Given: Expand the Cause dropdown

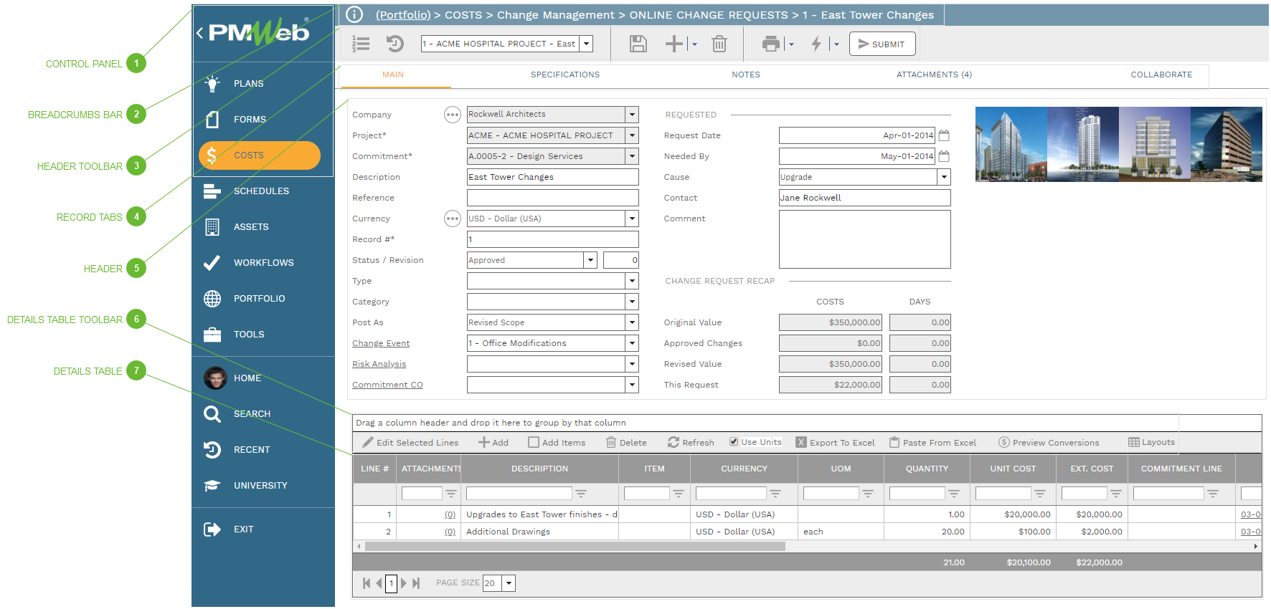Looking at the screenshot, I should point(944,177).
